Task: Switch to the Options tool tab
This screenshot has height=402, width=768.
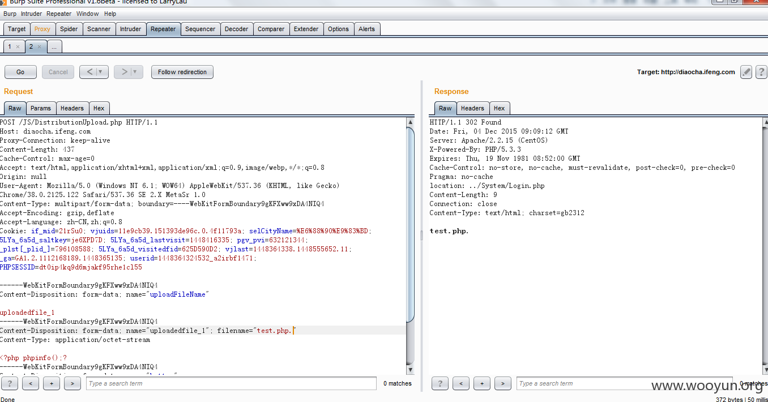Action: (339, 29)
